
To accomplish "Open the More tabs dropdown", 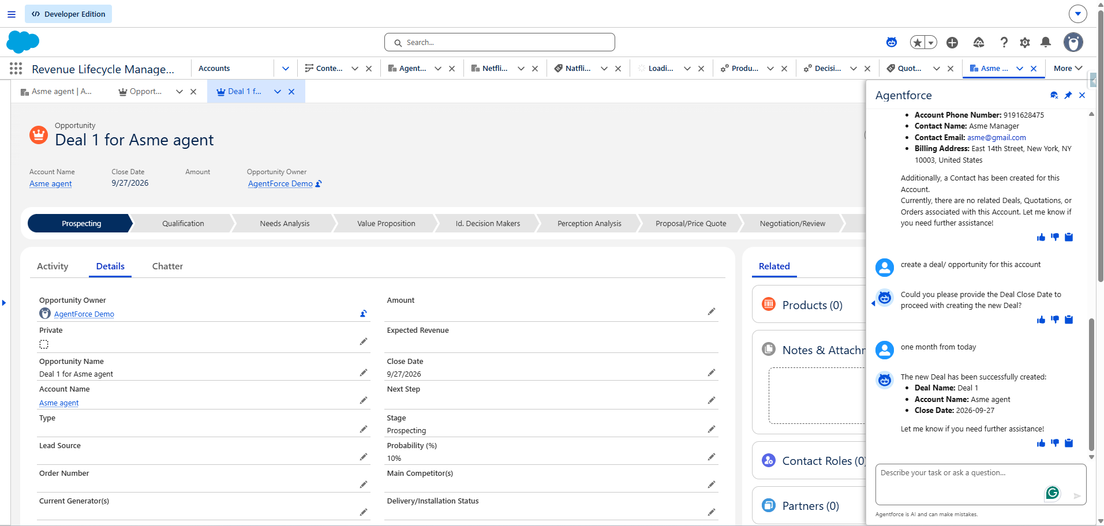I will [1068, 68].
